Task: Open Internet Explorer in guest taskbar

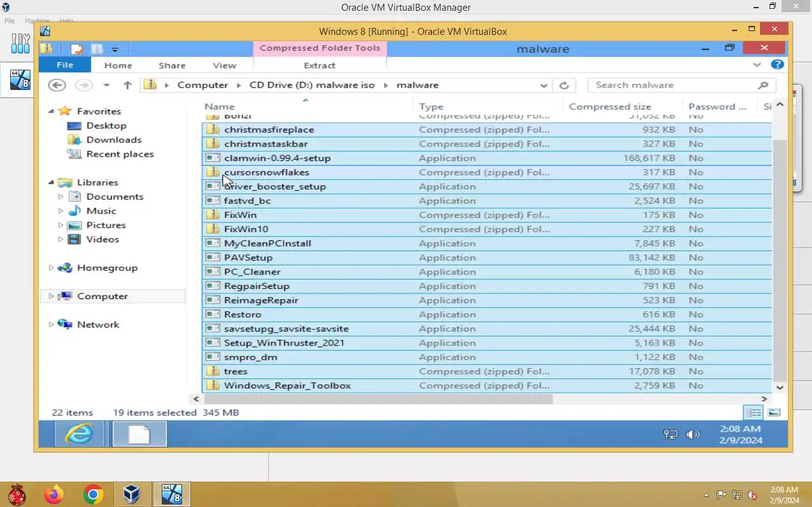Action: (79, 435)
